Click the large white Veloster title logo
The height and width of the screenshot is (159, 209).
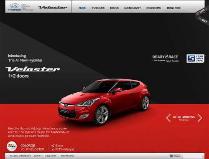pos(33,69)
